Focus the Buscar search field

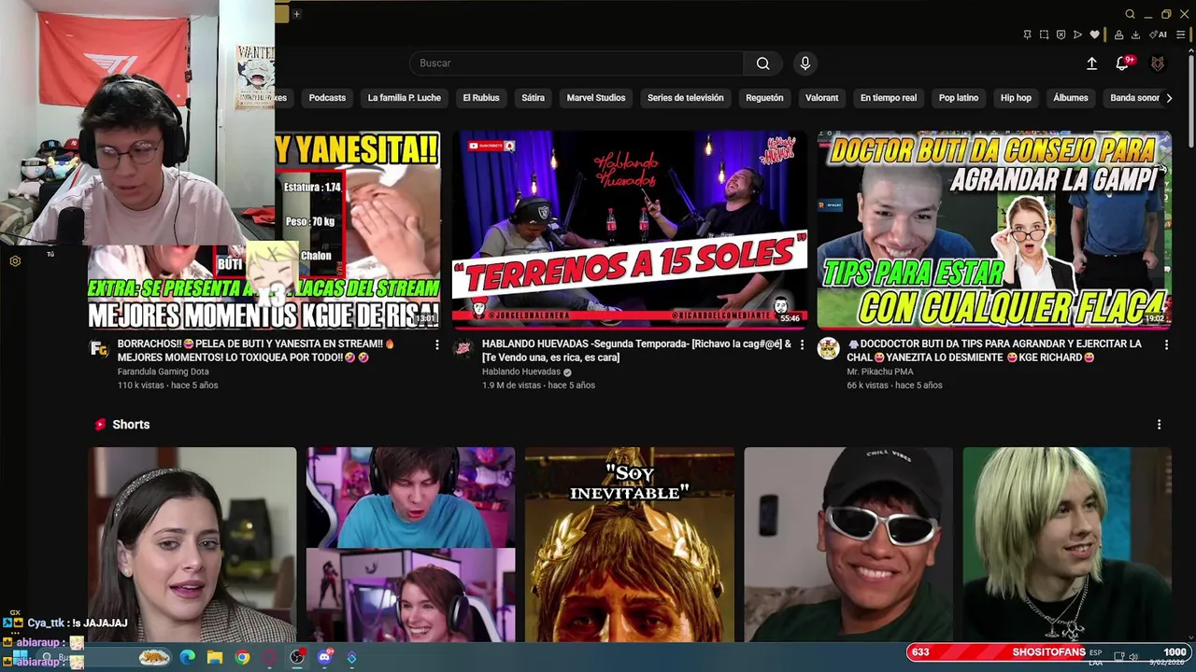pos(577,63)
